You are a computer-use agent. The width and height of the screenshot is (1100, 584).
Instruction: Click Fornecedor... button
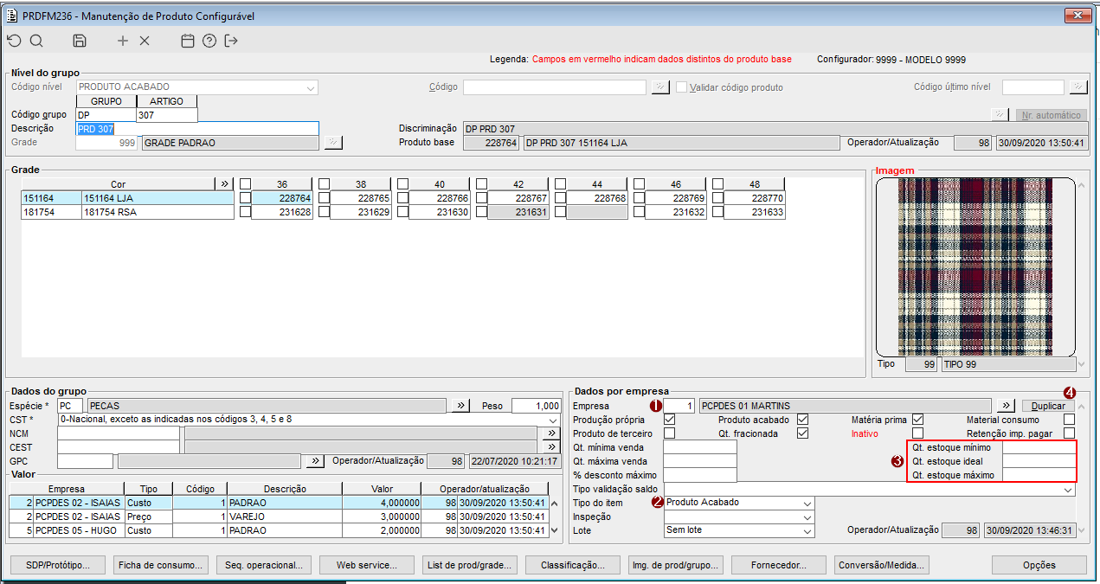[x=779, y=565]
